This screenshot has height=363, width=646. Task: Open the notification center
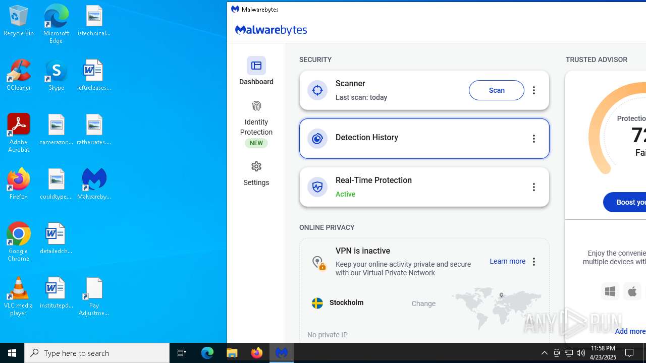coord(629,353)
